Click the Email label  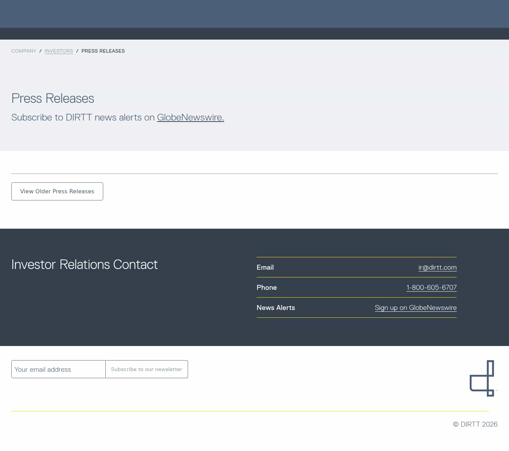coord(265,268)
